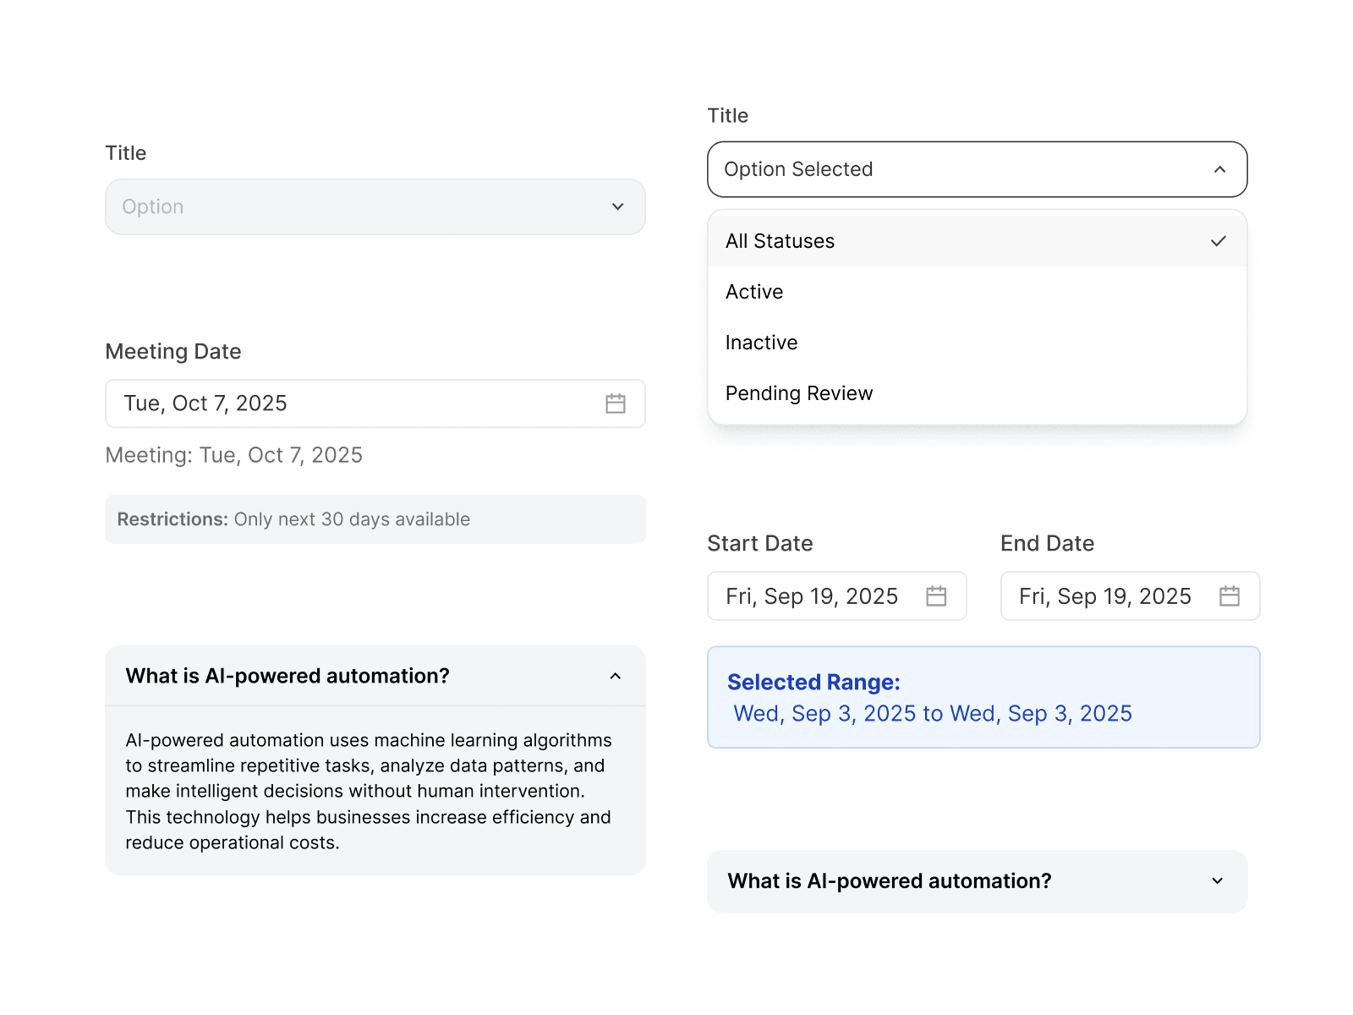1353x1015 pixels.
Task: Click the End Date calendar icon
Action: [x=1230, y=596]
